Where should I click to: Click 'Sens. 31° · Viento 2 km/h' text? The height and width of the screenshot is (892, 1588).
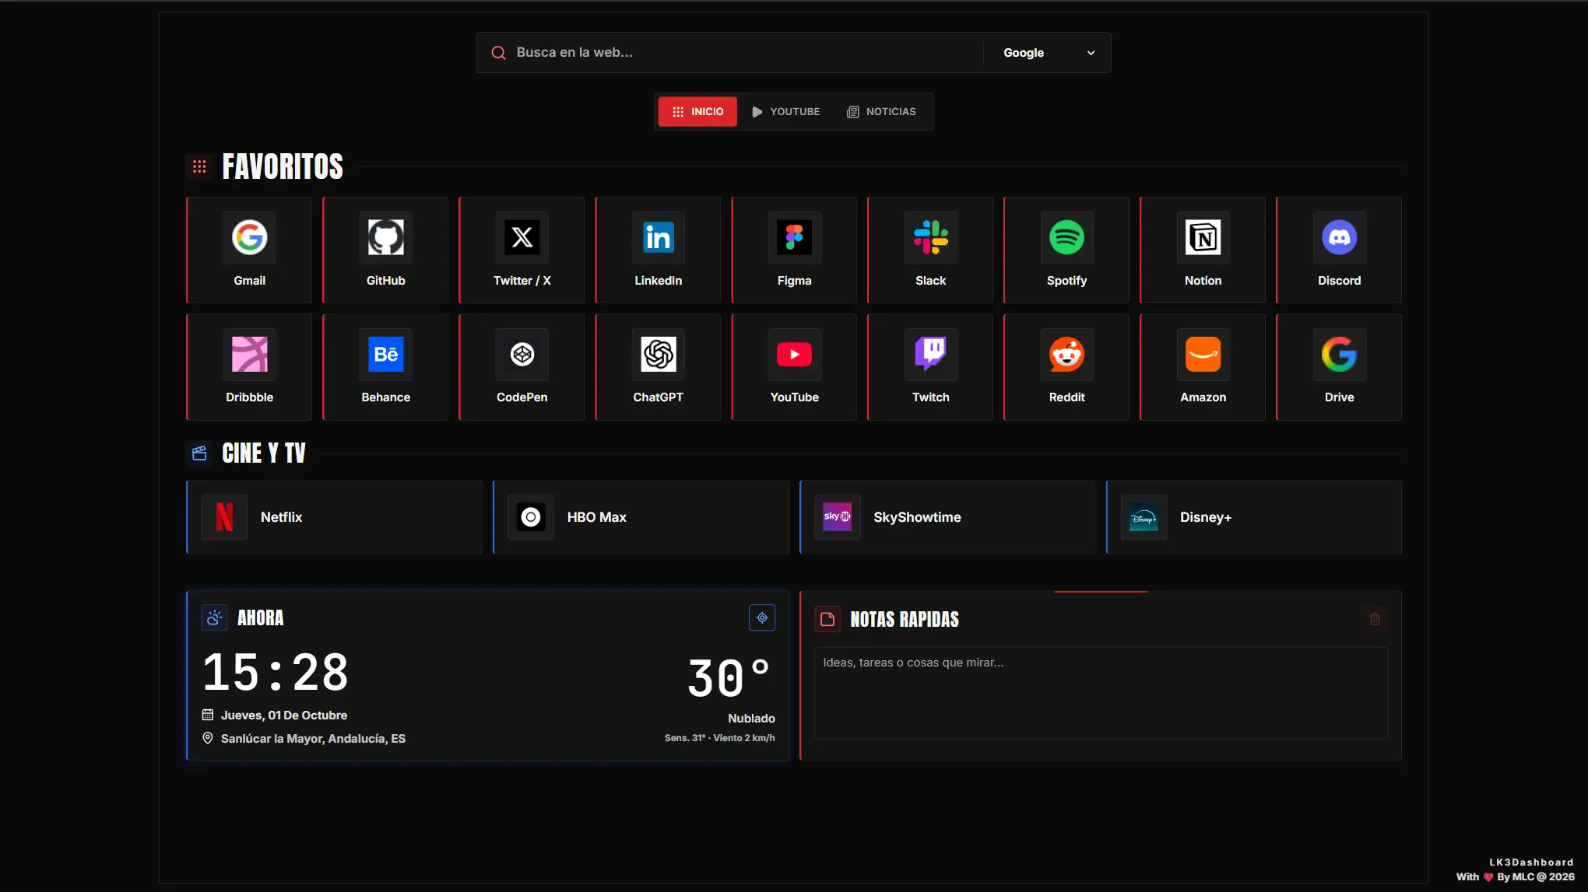tap(719, 738)
